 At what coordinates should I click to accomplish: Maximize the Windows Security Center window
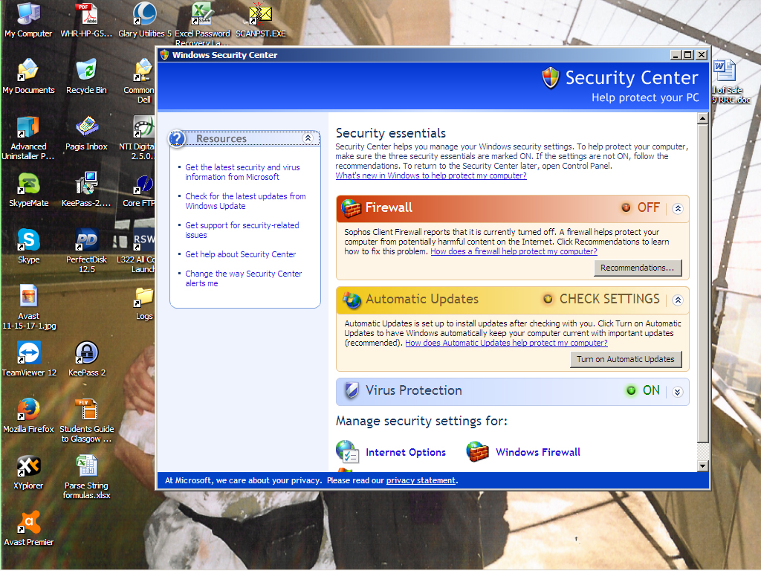pyautogui.click(x=687, y=55)
